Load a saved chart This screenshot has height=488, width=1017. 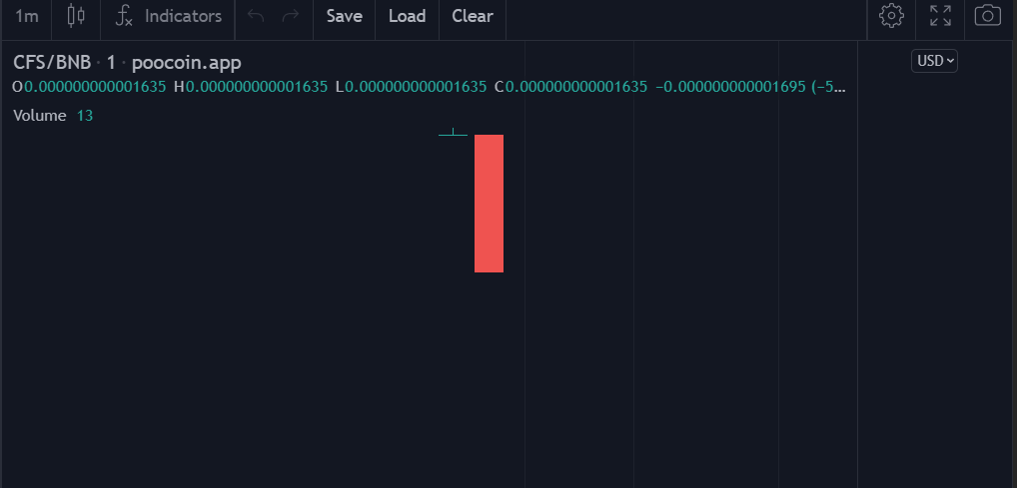coord(408,16)
